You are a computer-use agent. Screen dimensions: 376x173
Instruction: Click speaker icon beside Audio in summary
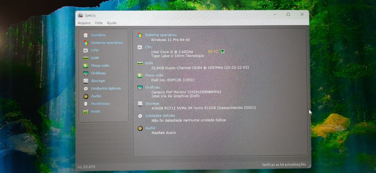tap(140, 128)
